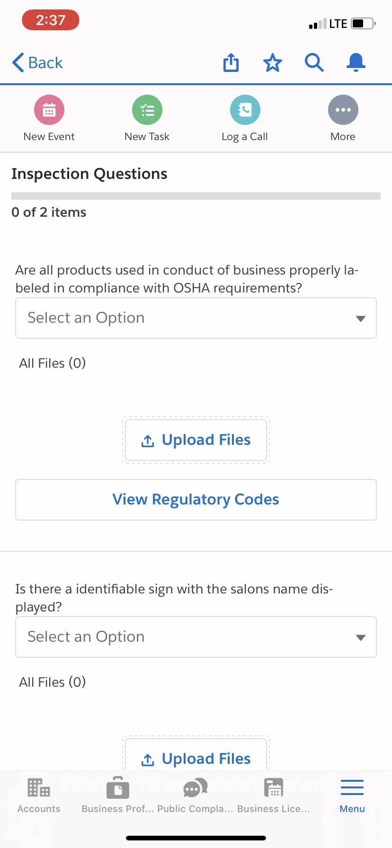Open the Menu tab
The height and width of the screenshot is (848, 392).
click(352, 795)
